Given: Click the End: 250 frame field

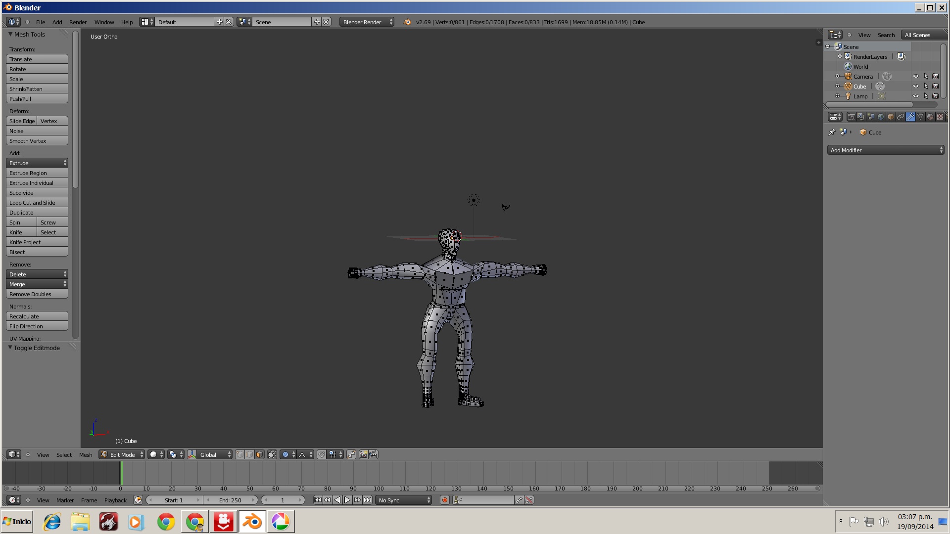Looking at the screenshot, I should (x=231, y=500).
